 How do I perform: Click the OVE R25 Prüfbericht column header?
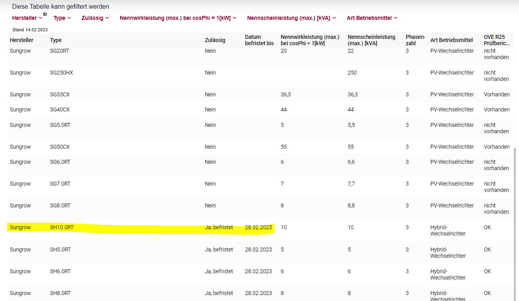coord(497,40)
